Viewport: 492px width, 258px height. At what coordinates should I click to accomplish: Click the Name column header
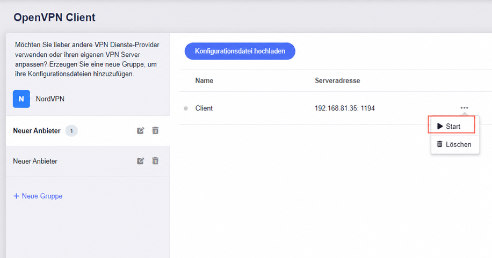[x=204, y=80]
